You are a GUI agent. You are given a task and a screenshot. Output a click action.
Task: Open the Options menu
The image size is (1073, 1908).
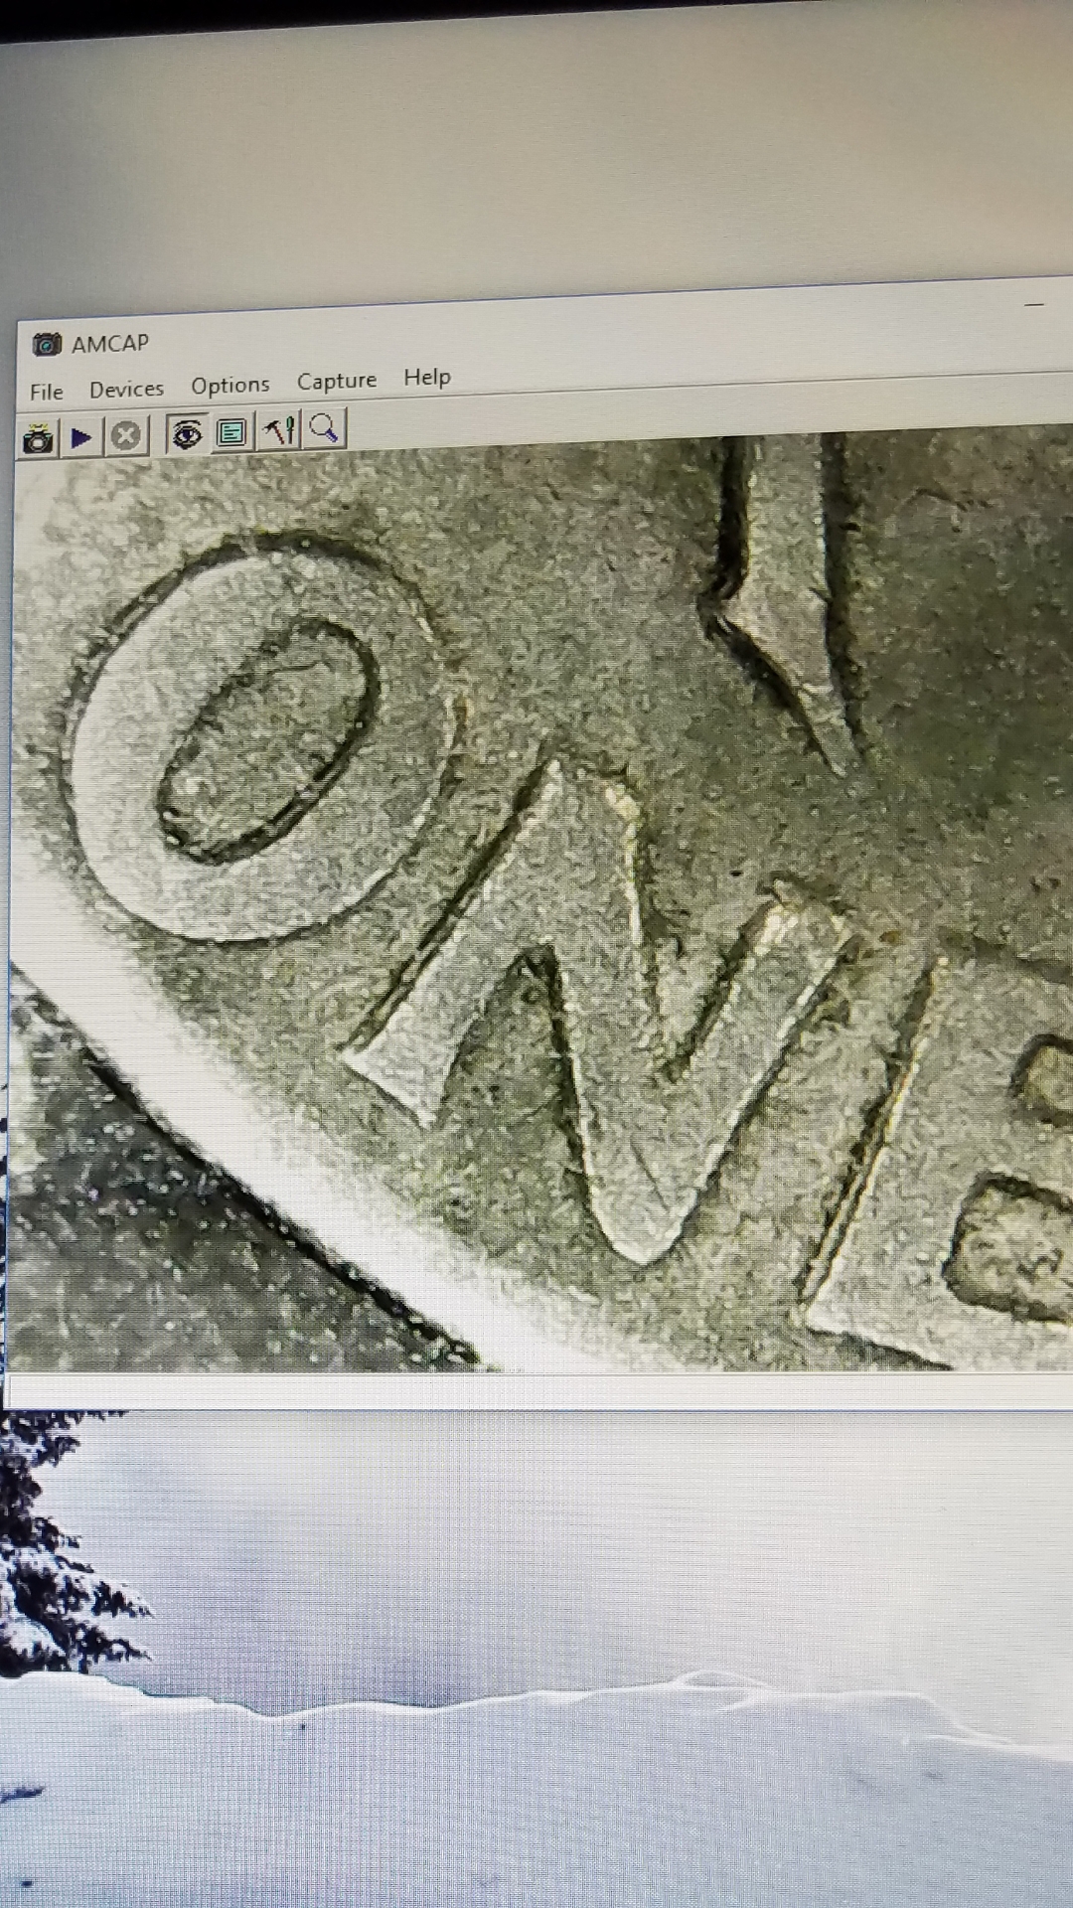tap(230, 385)
